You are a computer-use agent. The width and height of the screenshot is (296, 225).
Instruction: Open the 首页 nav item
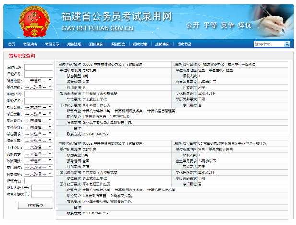pyautogui.click(x=12, y=44)
